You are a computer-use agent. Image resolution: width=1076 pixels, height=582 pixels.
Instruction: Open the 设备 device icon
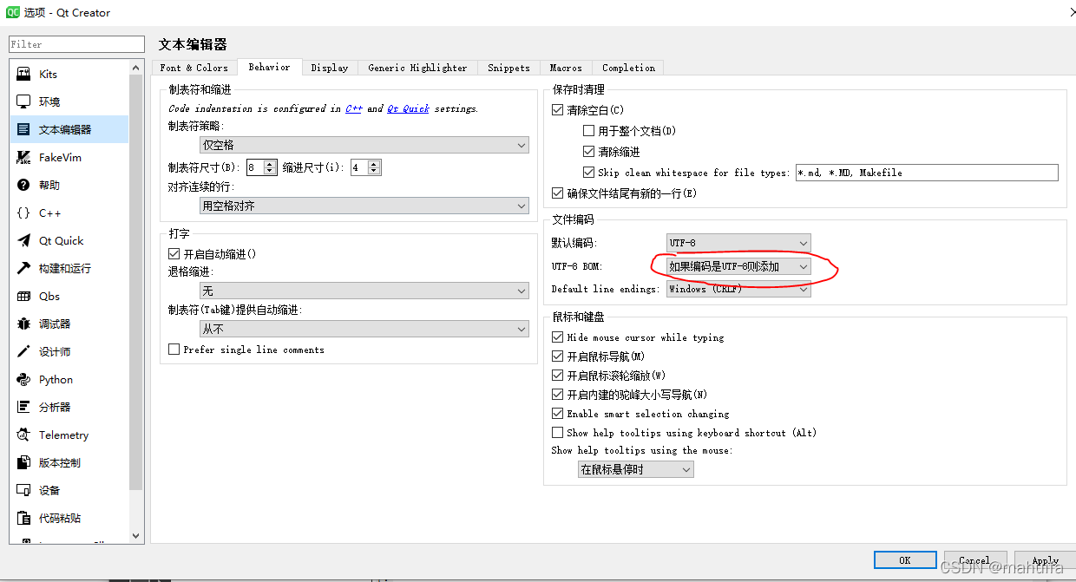coord(23,491)
